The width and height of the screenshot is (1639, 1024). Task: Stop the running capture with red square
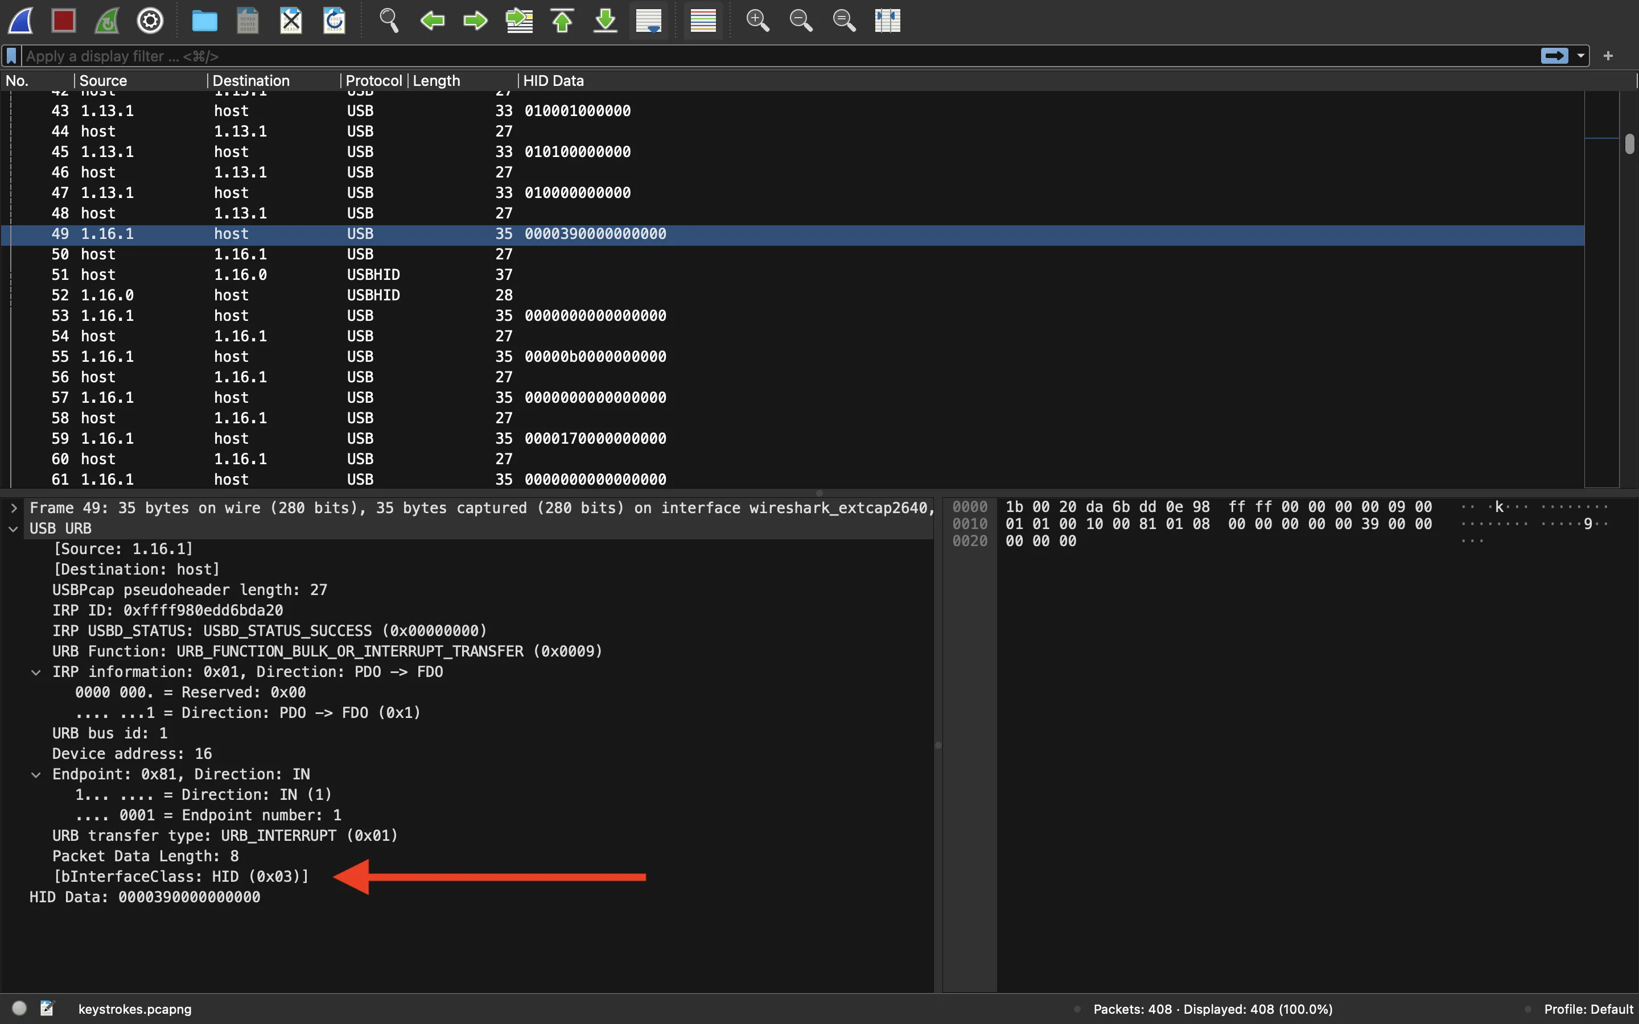64,20
